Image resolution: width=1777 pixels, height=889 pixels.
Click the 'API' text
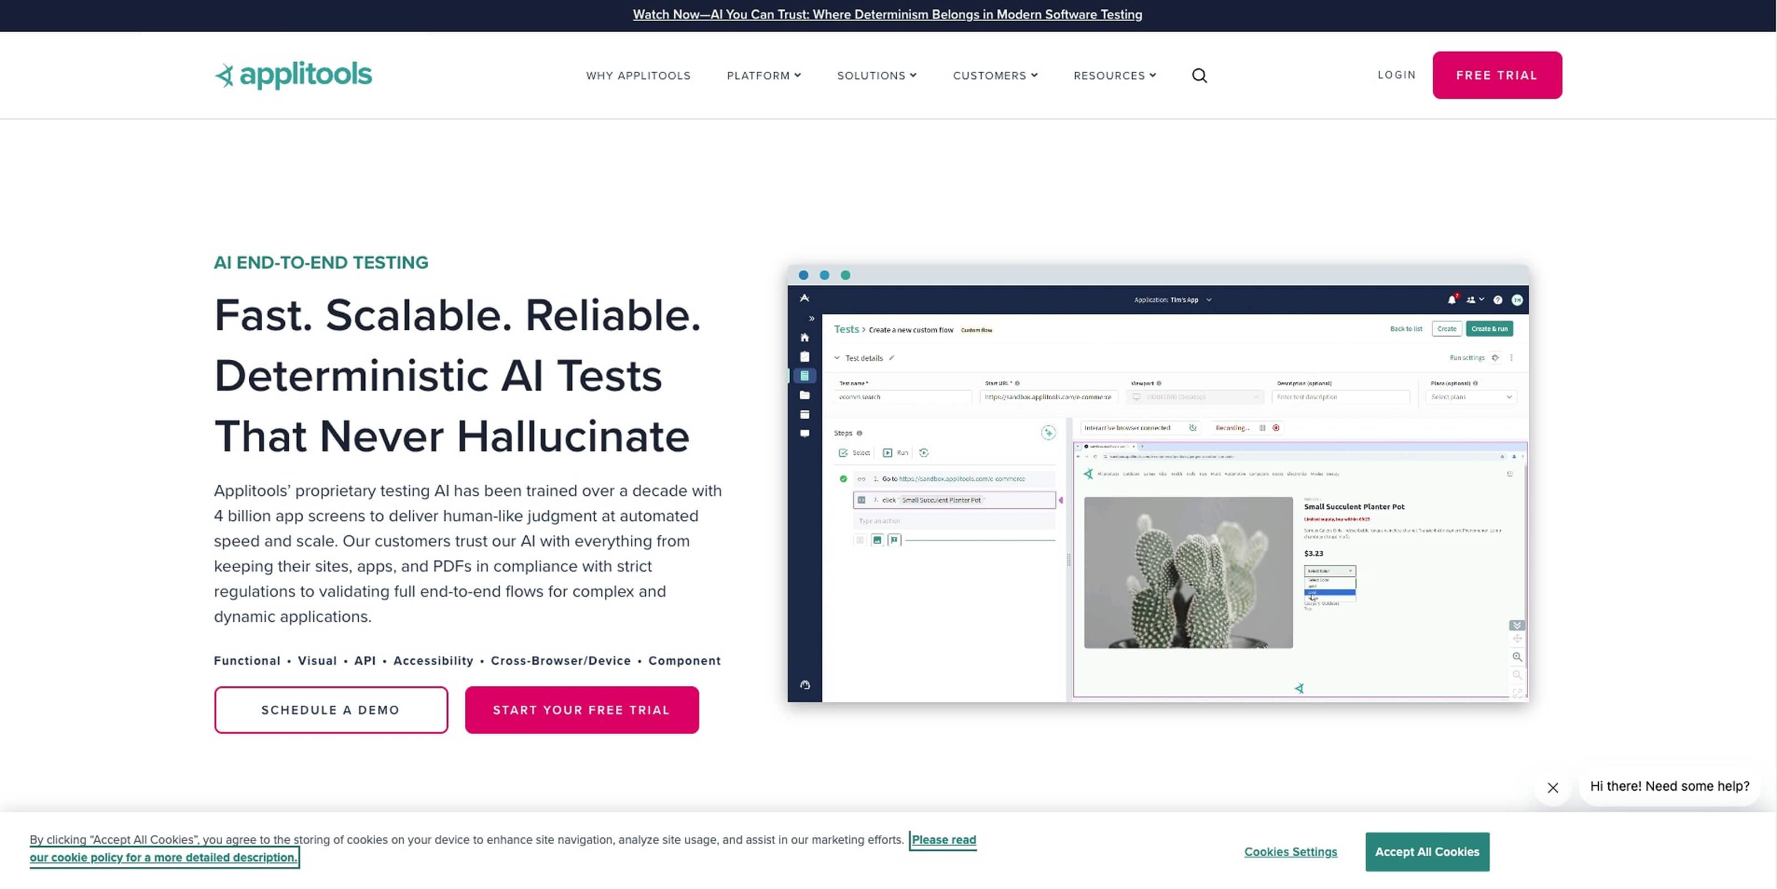point(365,661)
